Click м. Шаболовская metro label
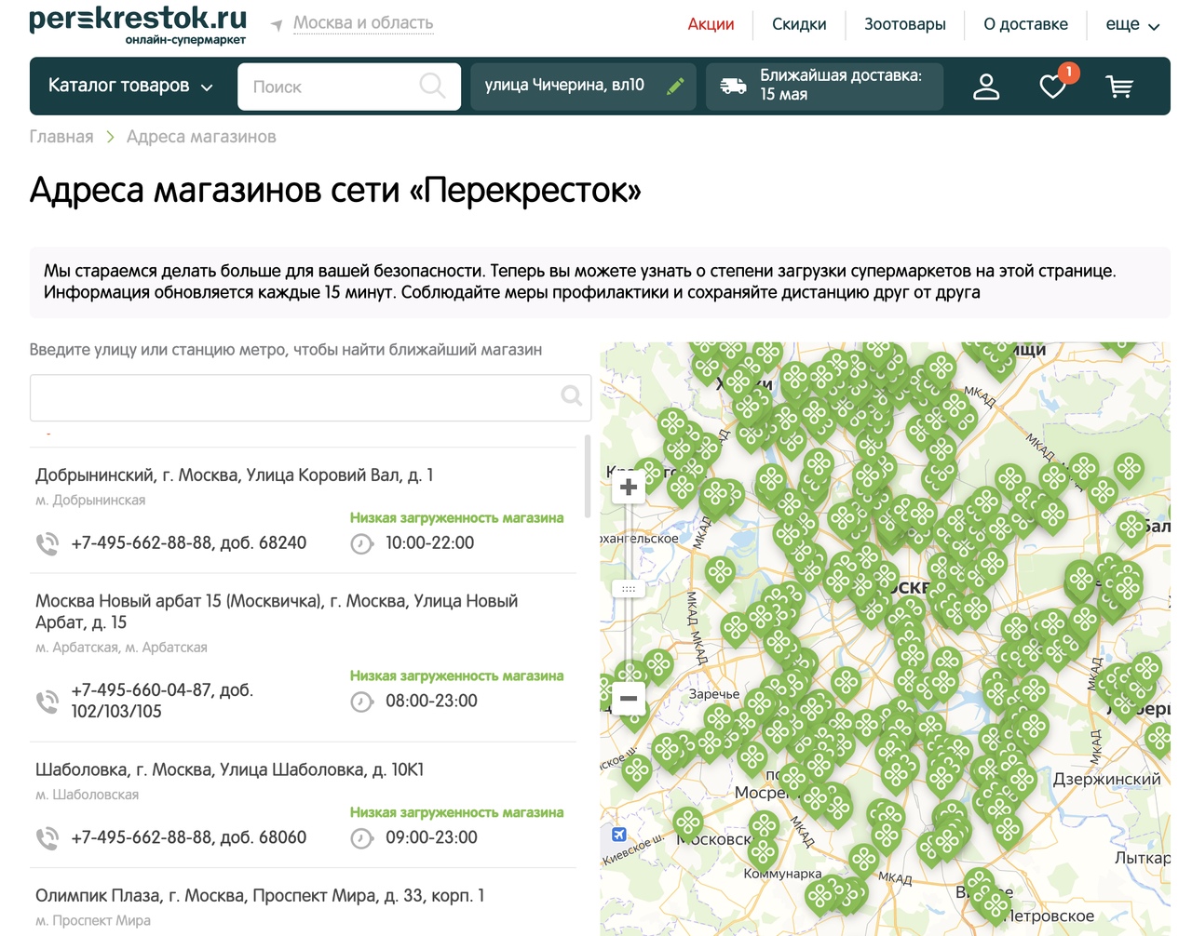Viewport: 1192px width, 936px height. coord(88,796)
